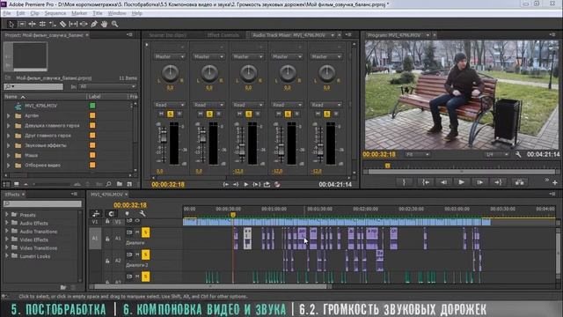Toggle Mute on first mixer channel

pos(161,114)
